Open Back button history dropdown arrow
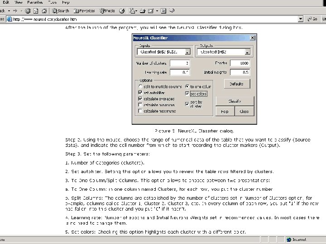Viewport: 326px width, 244px height. point(9,11)
